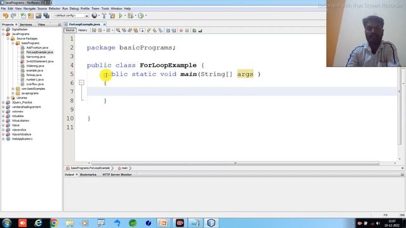Click the Clean and Build icon
Viewport: 406px width, 228px height.
click(x=112, y=16)
